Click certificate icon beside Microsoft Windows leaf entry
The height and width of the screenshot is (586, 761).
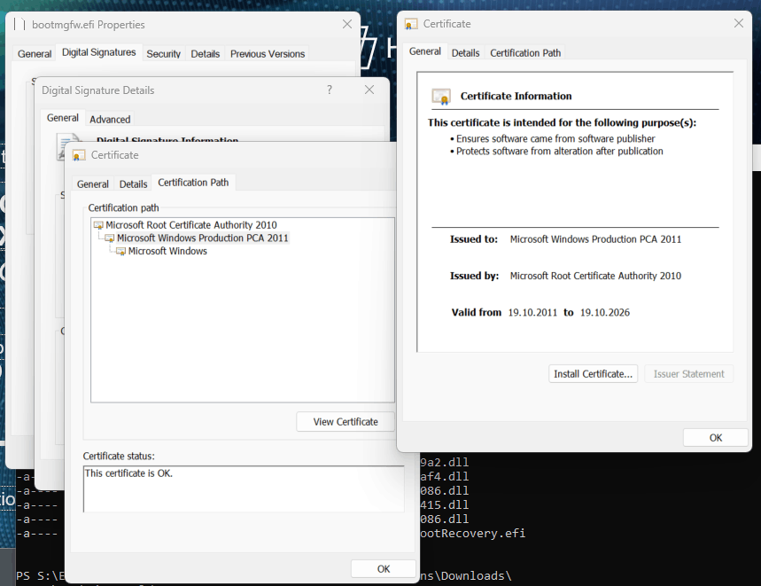120,252
